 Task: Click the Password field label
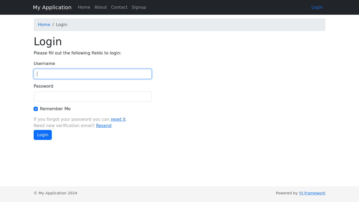[x=43, y=86]
